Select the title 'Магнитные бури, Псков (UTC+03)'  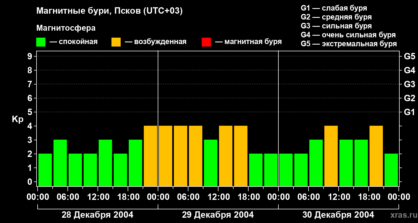click(x=110, y=11)
